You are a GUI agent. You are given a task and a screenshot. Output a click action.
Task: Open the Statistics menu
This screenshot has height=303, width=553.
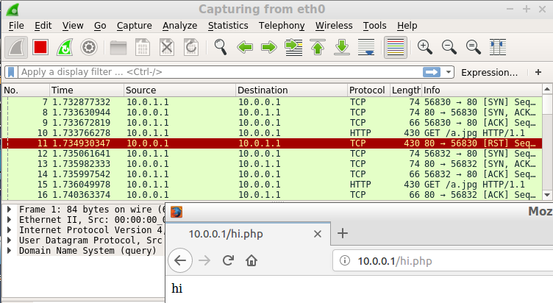click(x=227, y=25)
